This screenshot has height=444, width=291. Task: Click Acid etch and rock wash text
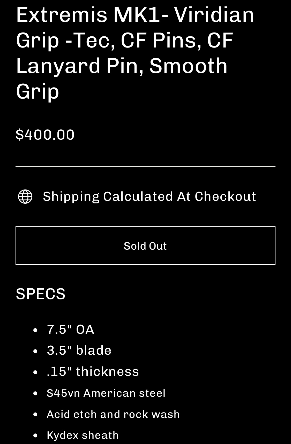coord(113,414)
